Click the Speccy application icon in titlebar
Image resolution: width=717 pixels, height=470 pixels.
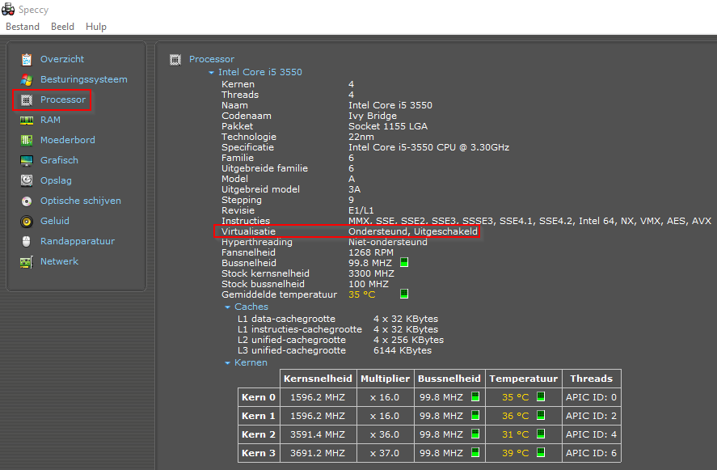point(8,10)
